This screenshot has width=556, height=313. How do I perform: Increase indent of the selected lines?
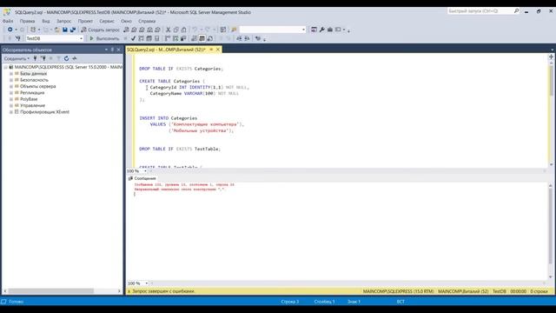click(247, 38)
